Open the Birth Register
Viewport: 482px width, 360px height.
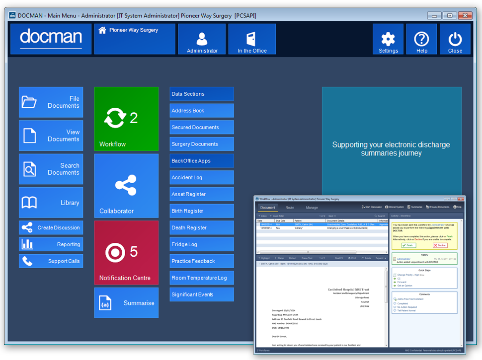202,211
